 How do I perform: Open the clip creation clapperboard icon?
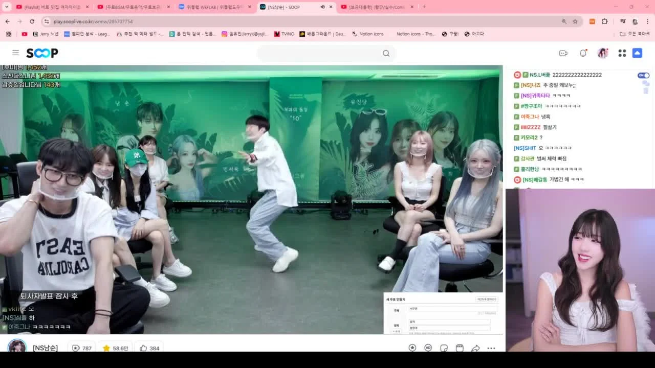coord(460,348)
